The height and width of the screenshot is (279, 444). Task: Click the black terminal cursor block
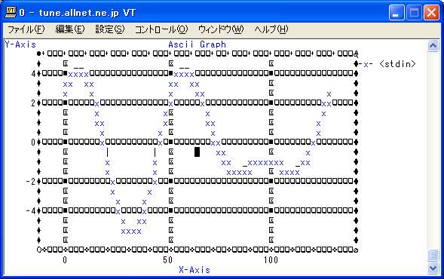tap(197, 152)
